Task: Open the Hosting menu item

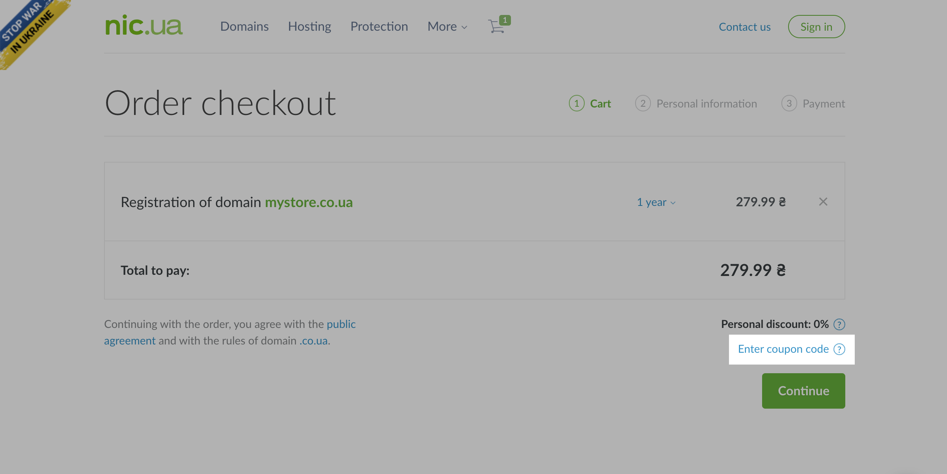Action: tap(309, 26)
